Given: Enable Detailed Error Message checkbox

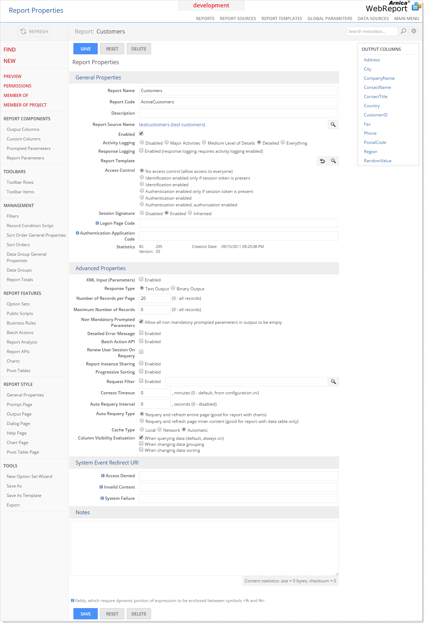Looking at the screenshot, I should [141, 333].
